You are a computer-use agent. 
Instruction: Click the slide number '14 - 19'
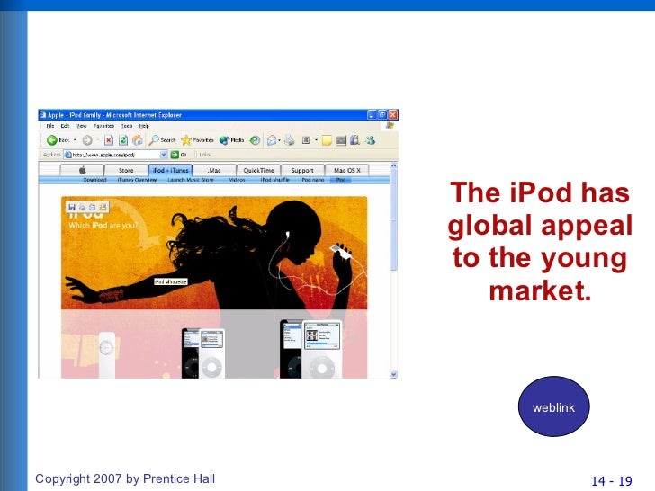pos(612,481)
